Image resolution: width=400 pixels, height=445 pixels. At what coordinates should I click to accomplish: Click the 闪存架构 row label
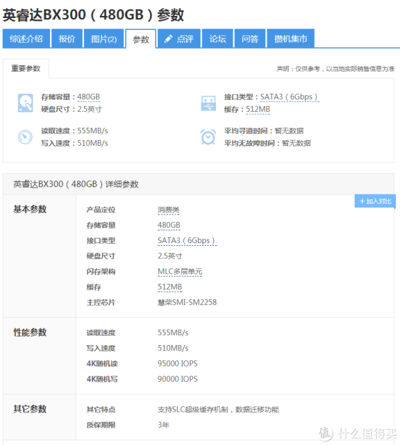[x=101, y=272]
